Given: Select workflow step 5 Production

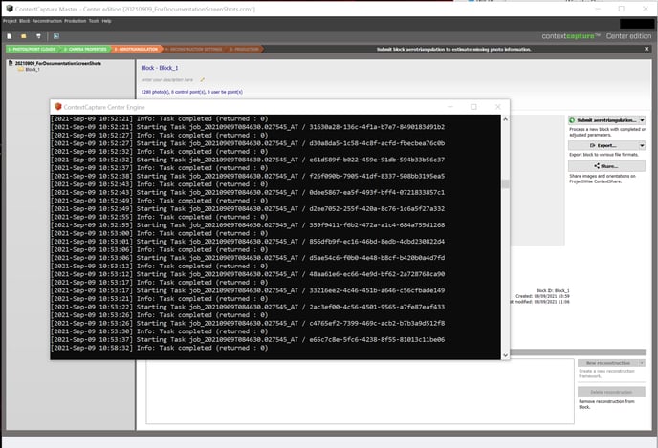Looking at the screenshot, I should 244,49.
